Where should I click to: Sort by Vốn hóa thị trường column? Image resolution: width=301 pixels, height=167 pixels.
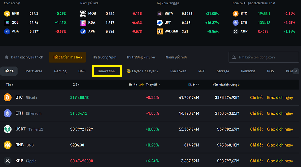click(x=226, y=85)
